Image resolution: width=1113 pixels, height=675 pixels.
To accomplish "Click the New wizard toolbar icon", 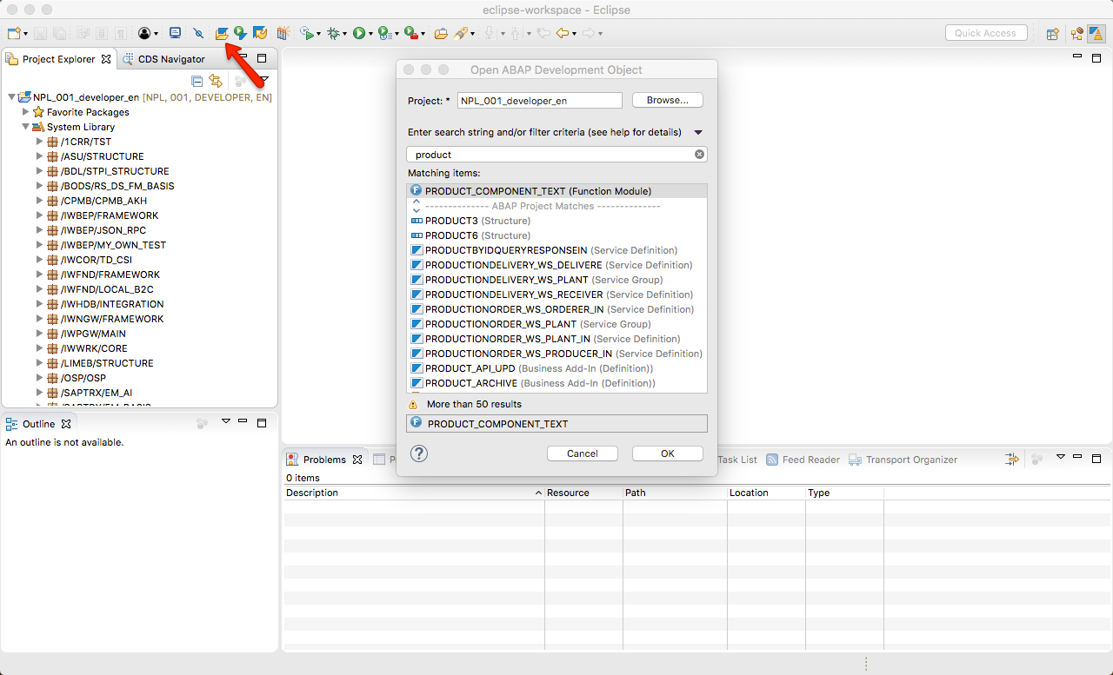I will point(13,33).
